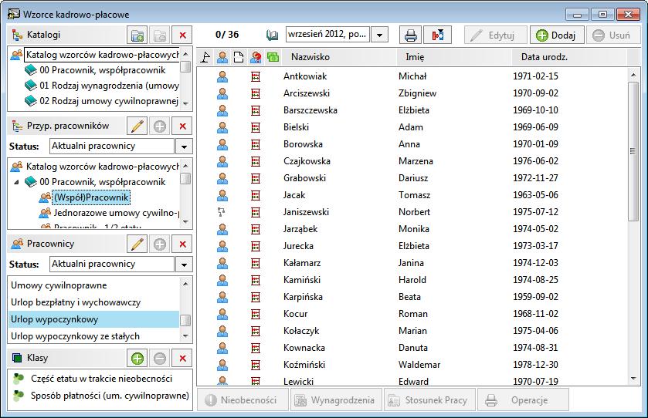Image resolution: width=648 pixels, height=418 pixels.
Task: Click Antkowiak's person status icon
Action: [222, 76]
